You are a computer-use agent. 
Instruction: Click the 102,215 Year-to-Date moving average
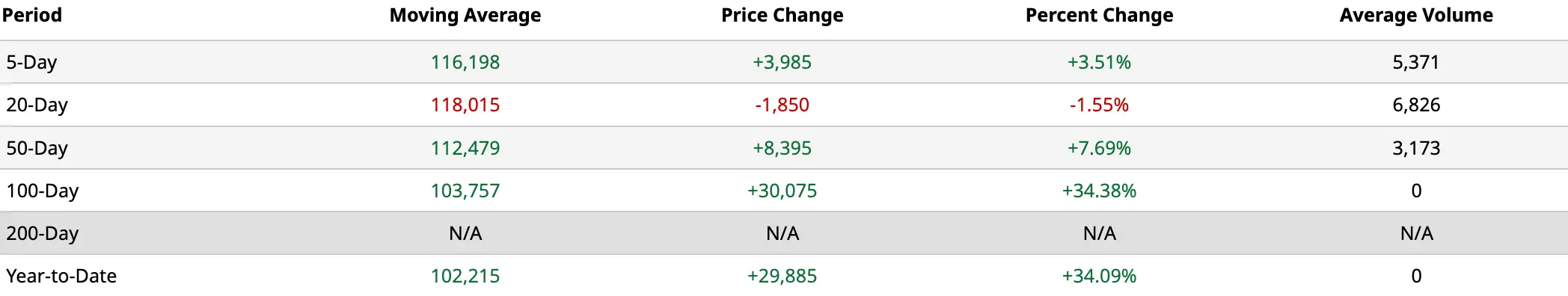pos(465,276)
